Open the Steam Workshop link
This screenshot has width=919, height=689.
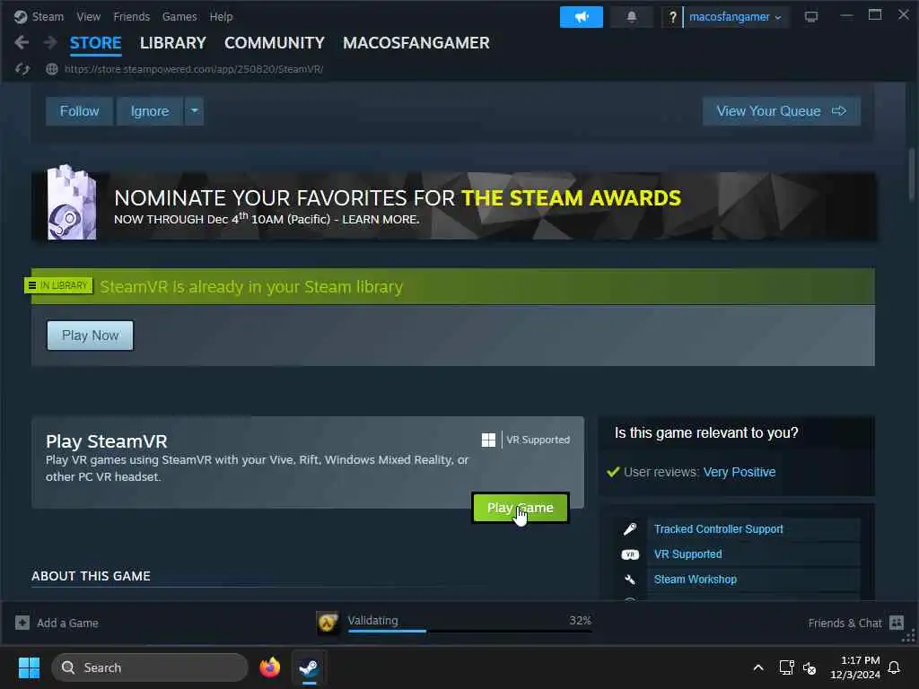point(696,580)
